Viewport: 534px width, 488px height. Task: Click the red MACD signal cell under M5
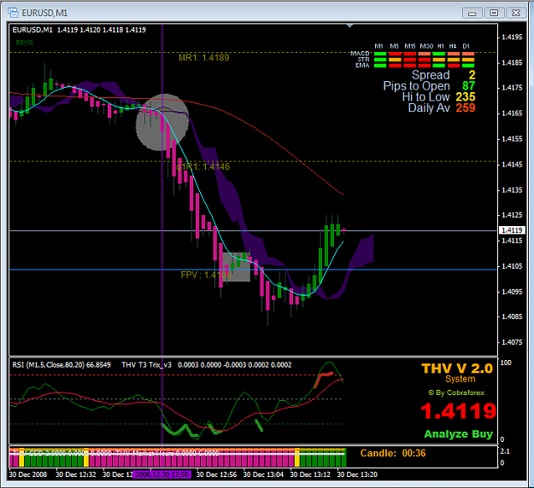click(395, 54)
